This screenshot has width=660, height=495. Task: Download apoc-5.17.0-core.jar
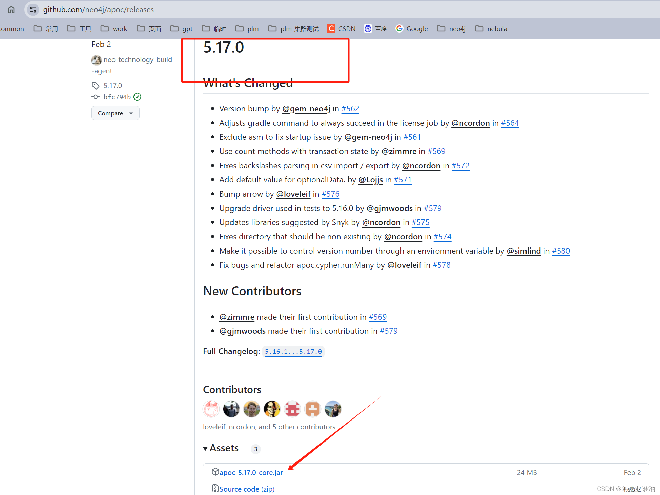point(251,473)
